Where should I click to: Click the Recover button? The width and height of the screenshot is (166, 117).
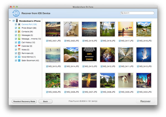click(x=145, y=101)
